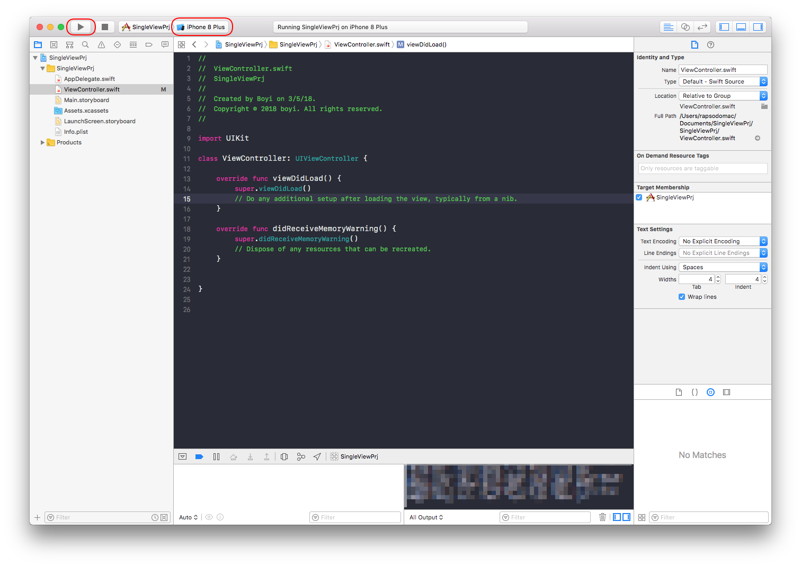Image resolution: width=801 pixels, height=567 pixels.
Task: Select AppDelegate.swift in the project navigator
Action: pyautogui.click(x=89, y=79)
